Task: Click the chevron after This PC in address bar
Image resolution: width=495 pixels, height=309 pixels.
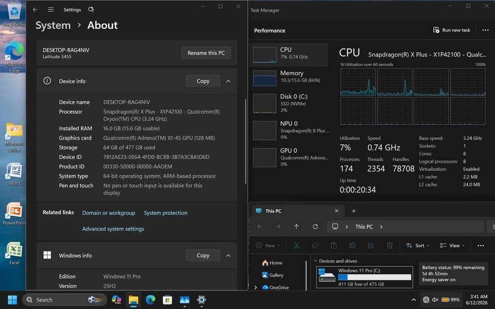Action: (382, 227)
